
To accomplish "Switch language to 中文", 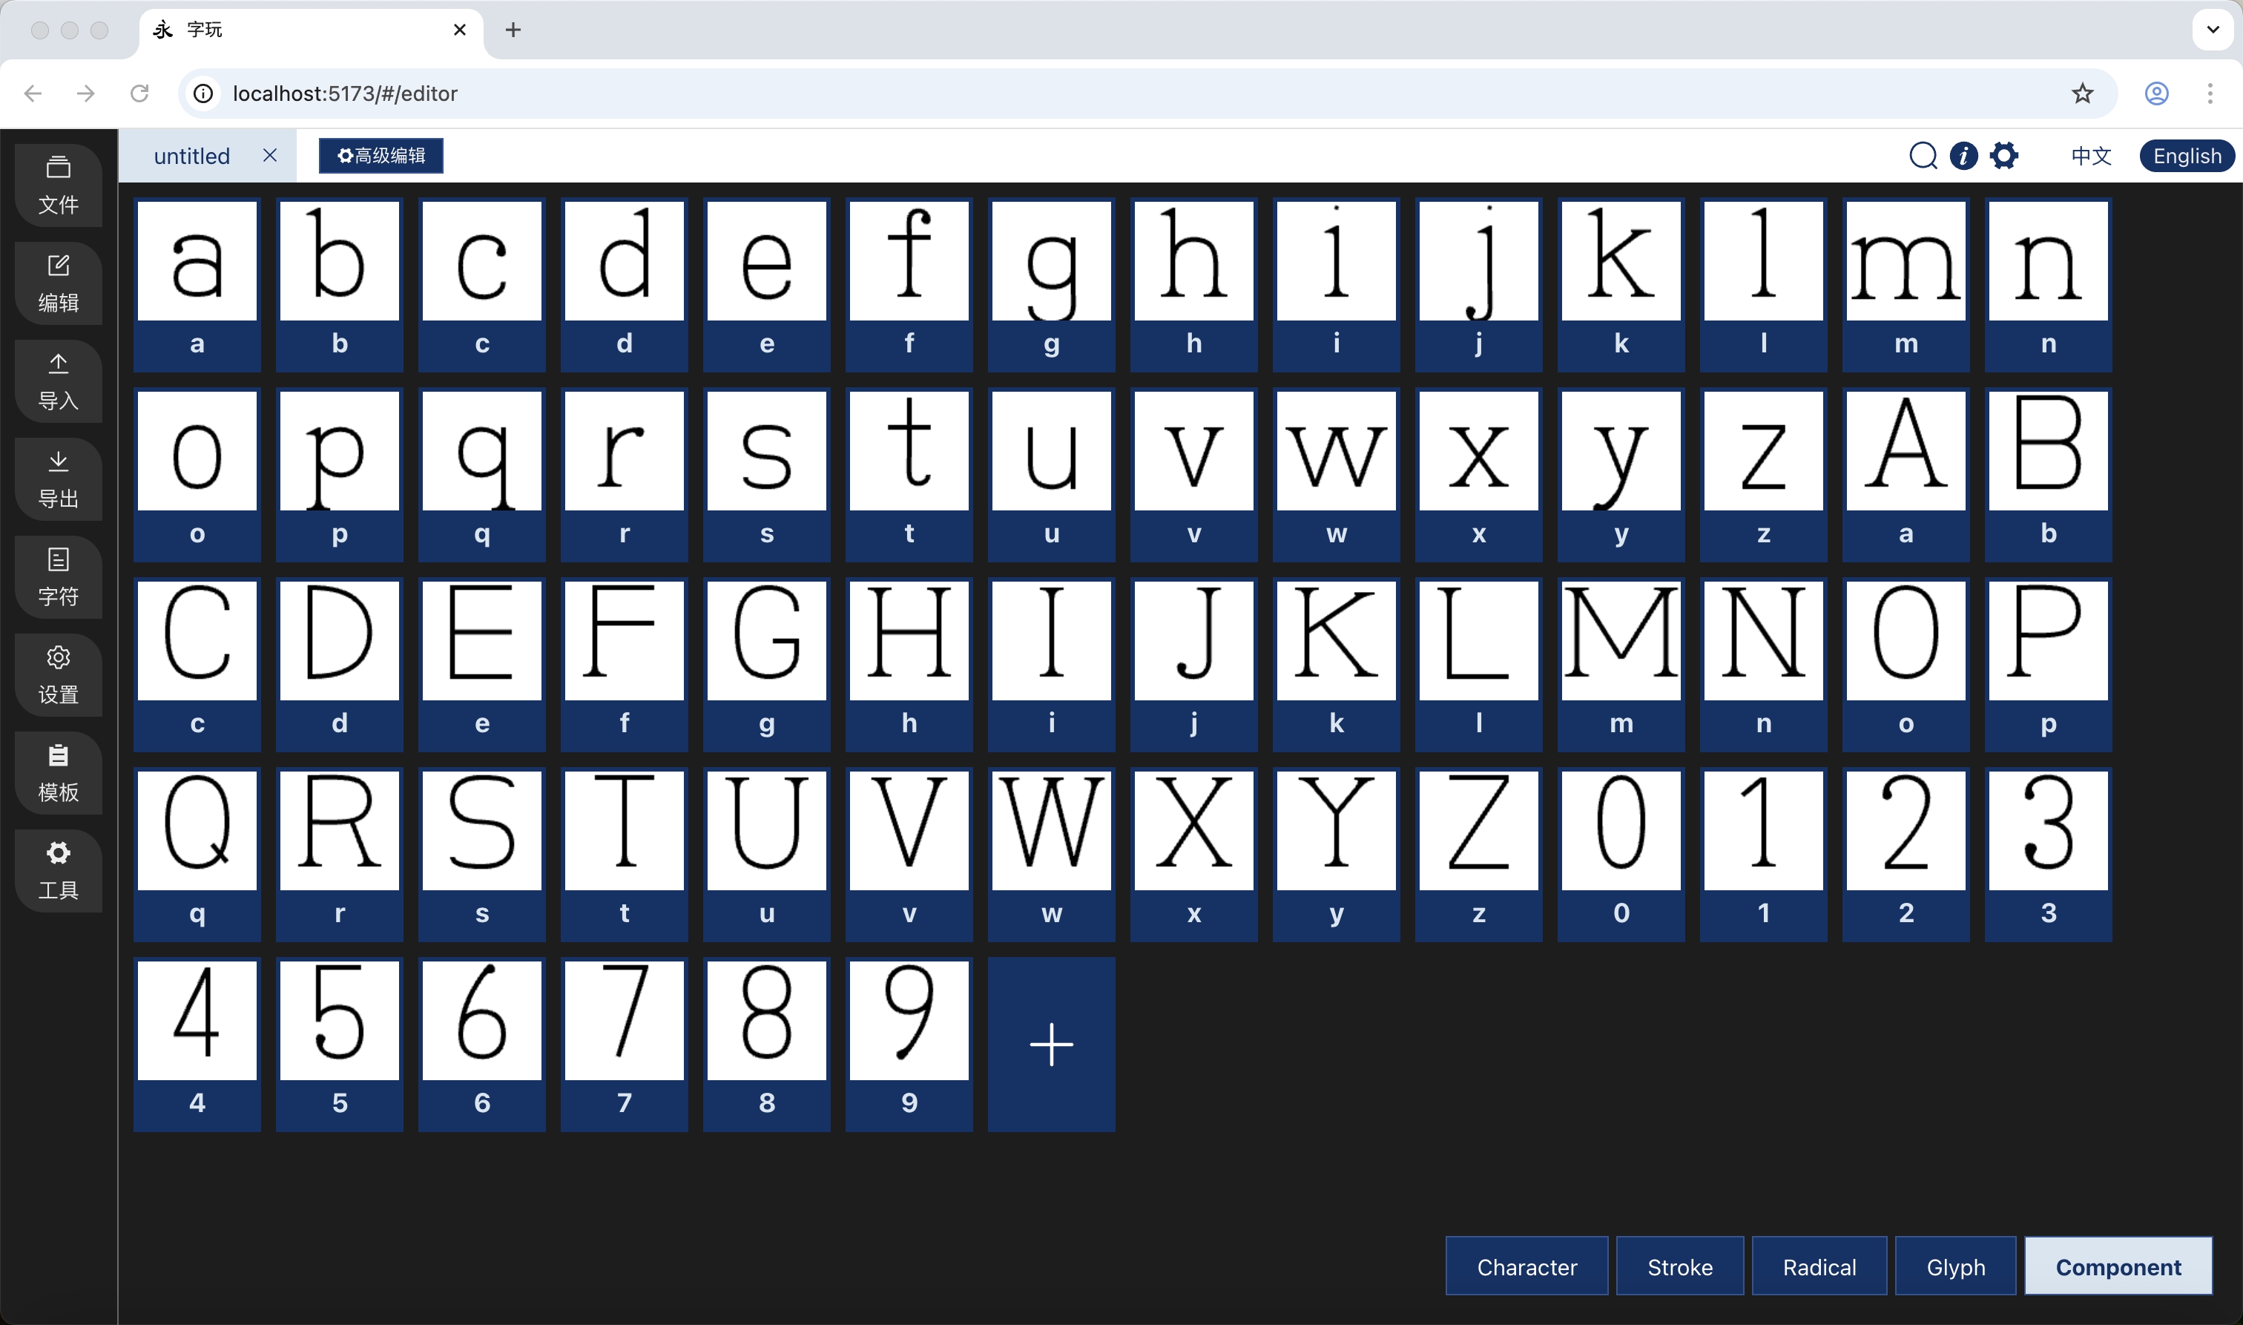I will click(2090, 157).
